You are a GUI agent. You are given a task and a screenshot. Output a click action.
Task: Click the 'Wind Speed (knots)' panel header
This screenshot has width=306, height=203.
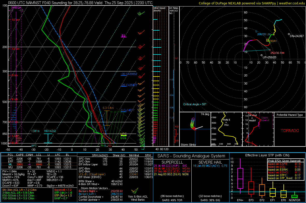(159, 9)
